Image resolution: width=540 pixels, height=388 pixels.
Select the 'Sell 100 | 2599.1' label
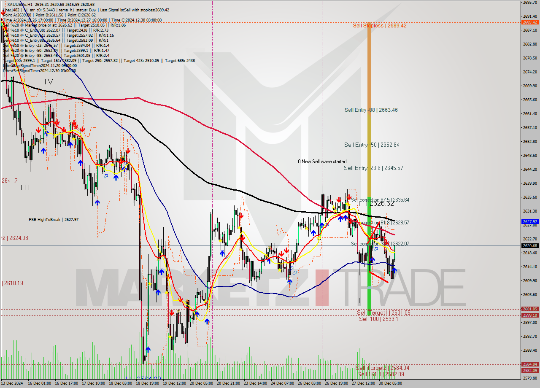(x=378, y=319)
